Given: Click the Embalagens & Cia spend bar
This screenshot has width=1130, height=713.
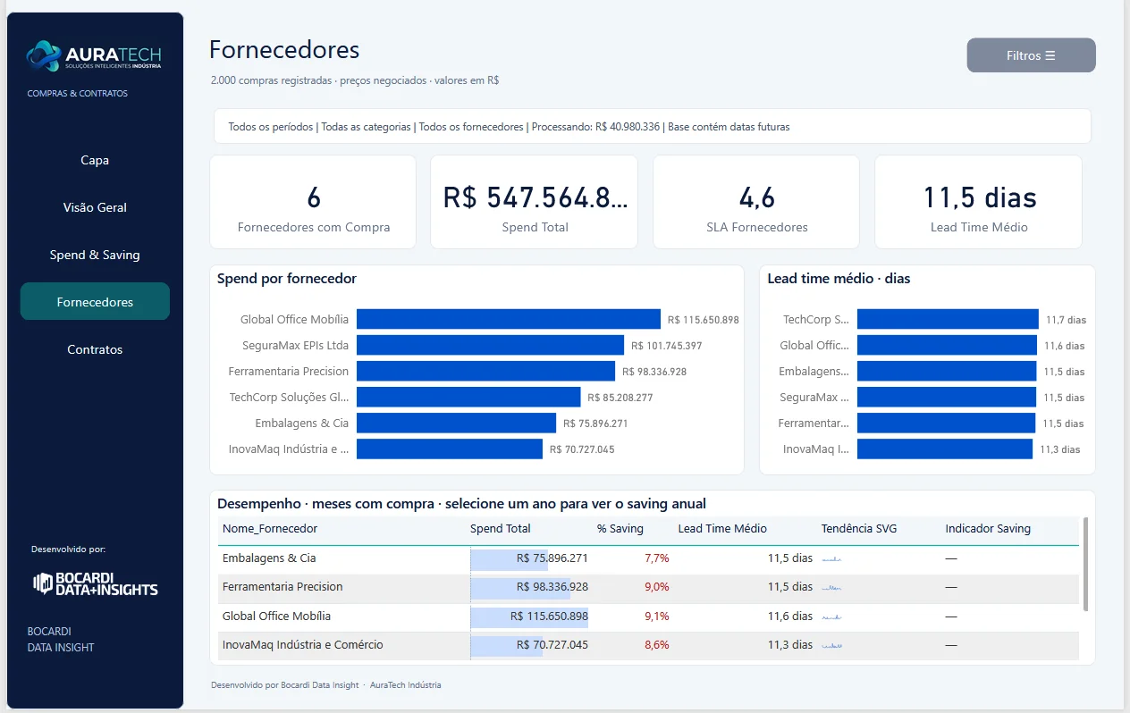Looking at the screenshot, I should tap(456, 423).
